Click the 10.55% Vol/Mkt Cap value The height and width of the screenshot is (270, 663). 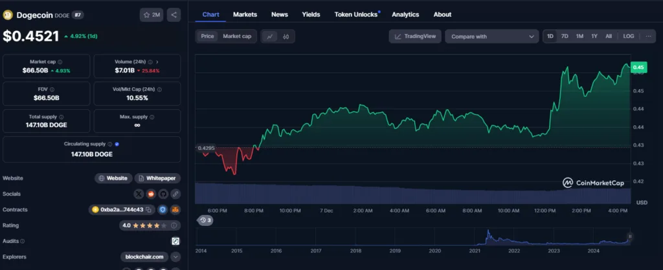137,98
